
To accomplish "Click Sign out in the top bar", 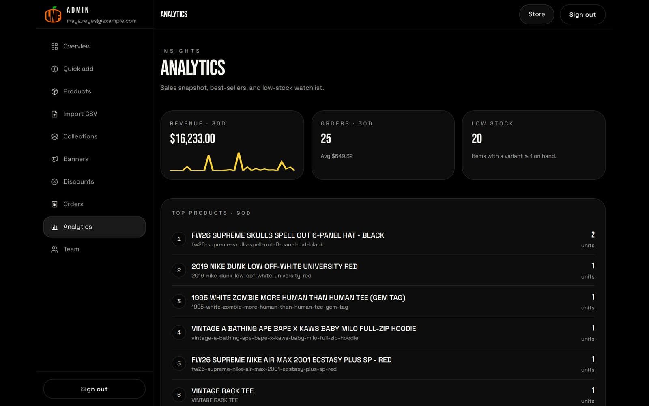I will click(x=582, y=14).
